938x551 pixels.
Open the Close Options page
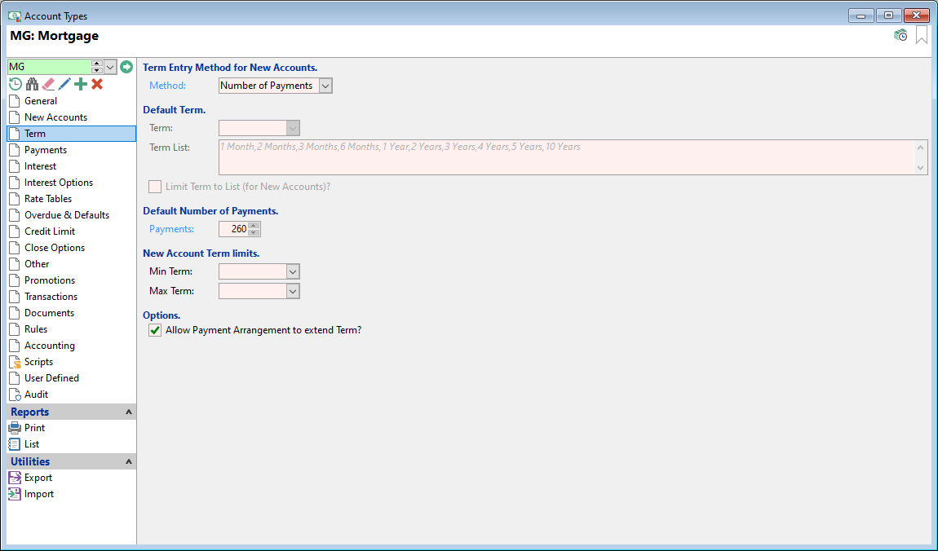tap(71, 248)
